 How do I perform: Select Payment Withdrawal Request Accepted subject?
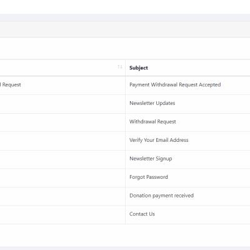[175, 85]
